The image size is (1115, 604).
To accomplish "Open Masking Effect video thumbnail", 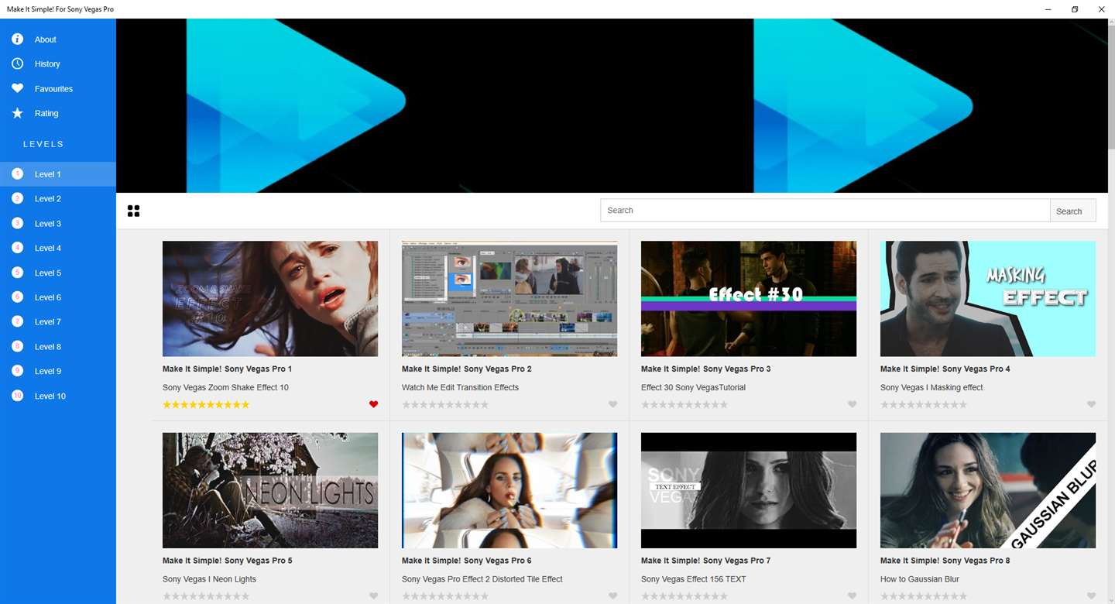I will 988,299.
